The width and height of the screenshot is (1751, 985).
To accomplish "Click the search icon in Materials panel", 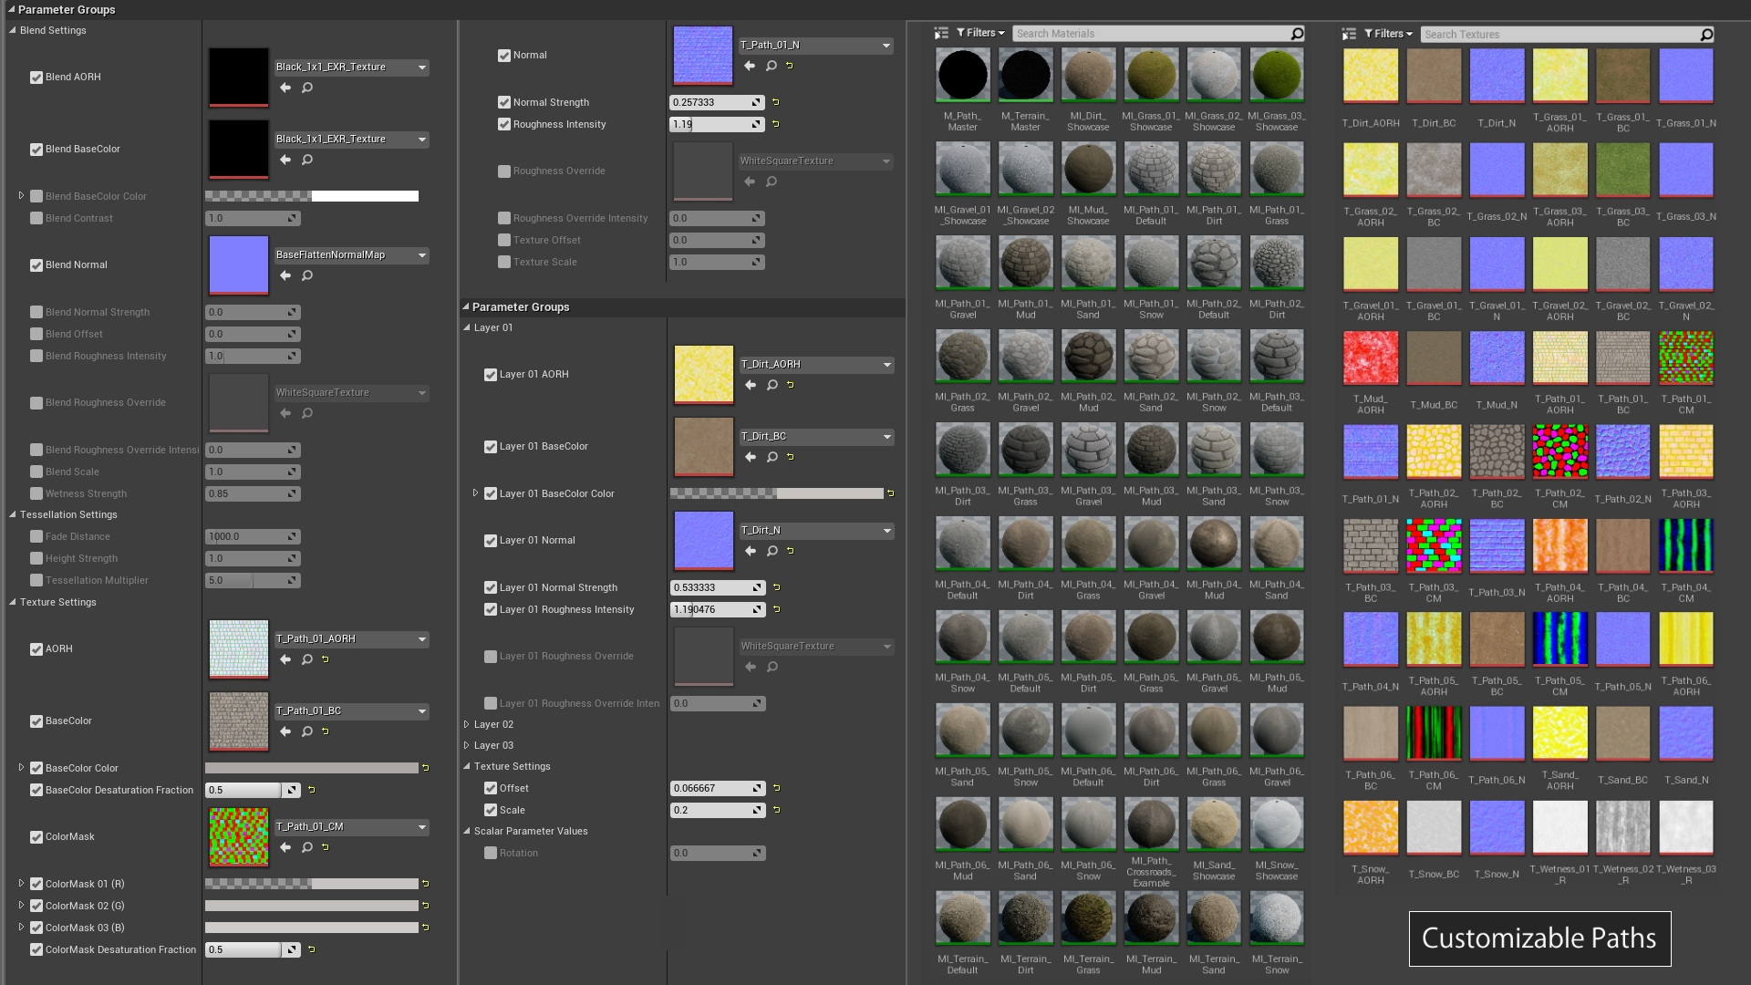I will 1297,33.
